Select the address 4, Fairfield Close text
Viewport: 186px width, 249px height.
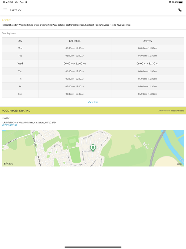point(29,122)
